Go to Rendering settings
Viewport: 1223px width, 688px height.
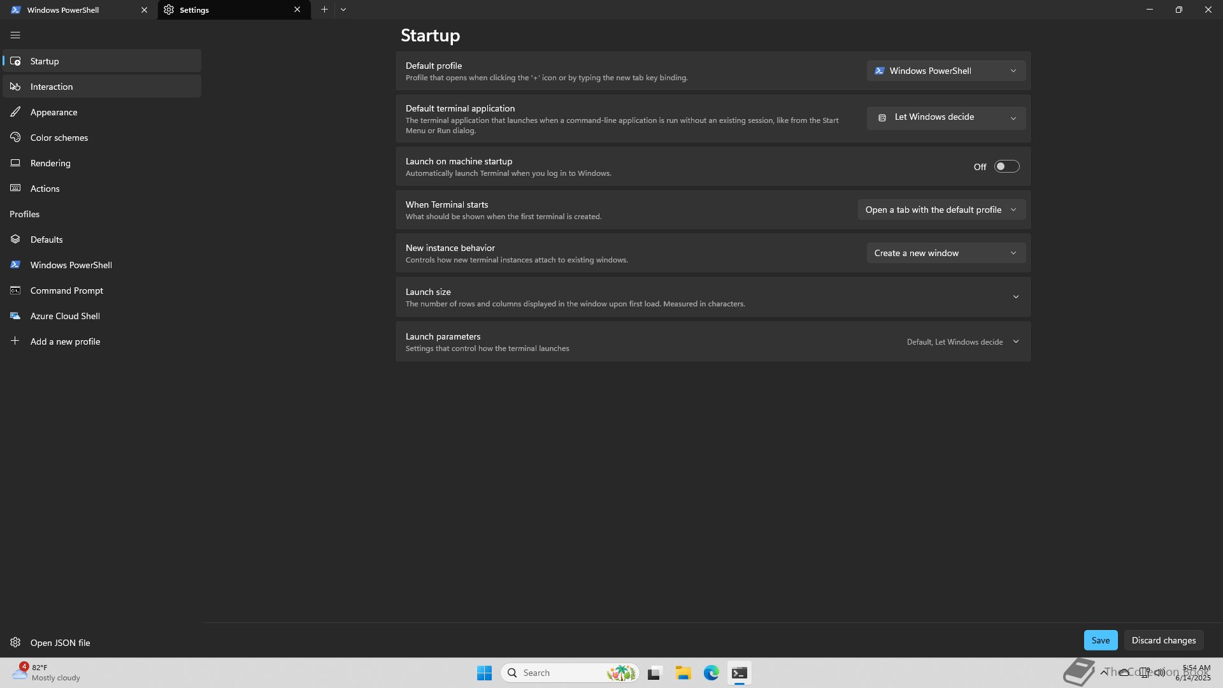pos(50,163)
